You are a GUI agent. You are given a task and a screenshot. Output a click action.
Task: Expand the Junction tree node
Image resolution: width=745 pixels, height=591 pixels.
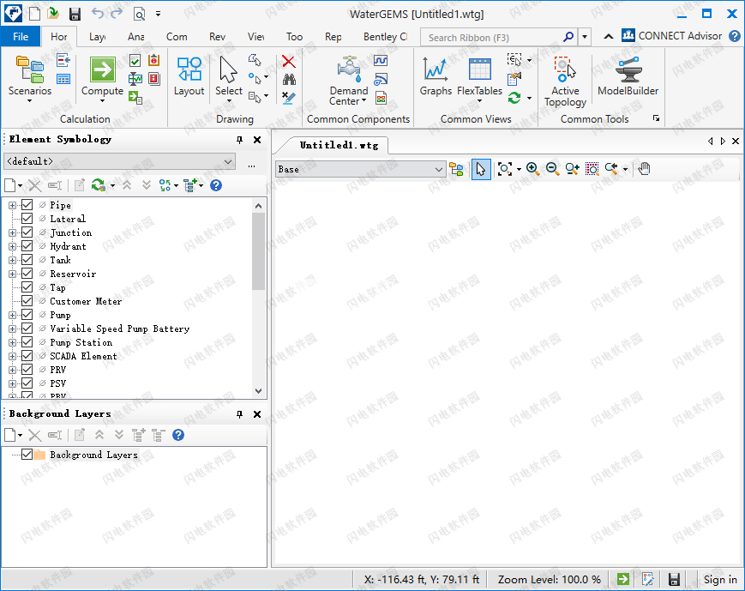(12, 233)
